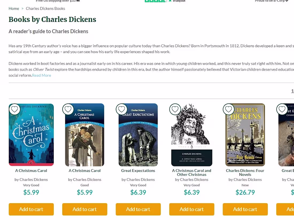The height and width of the screenshot is (220, 294).
Task: Toggle the wishlist heart on the Dover A Christmas Carol
Action: tap(68, 109)
